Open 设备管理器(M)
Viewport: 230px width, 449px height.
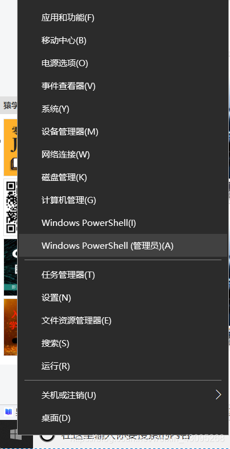[123, 132]
